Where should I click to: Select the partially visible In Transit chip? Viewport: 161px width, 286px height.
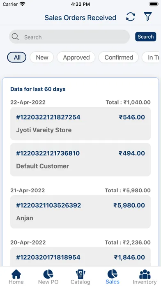click(151, 57)
